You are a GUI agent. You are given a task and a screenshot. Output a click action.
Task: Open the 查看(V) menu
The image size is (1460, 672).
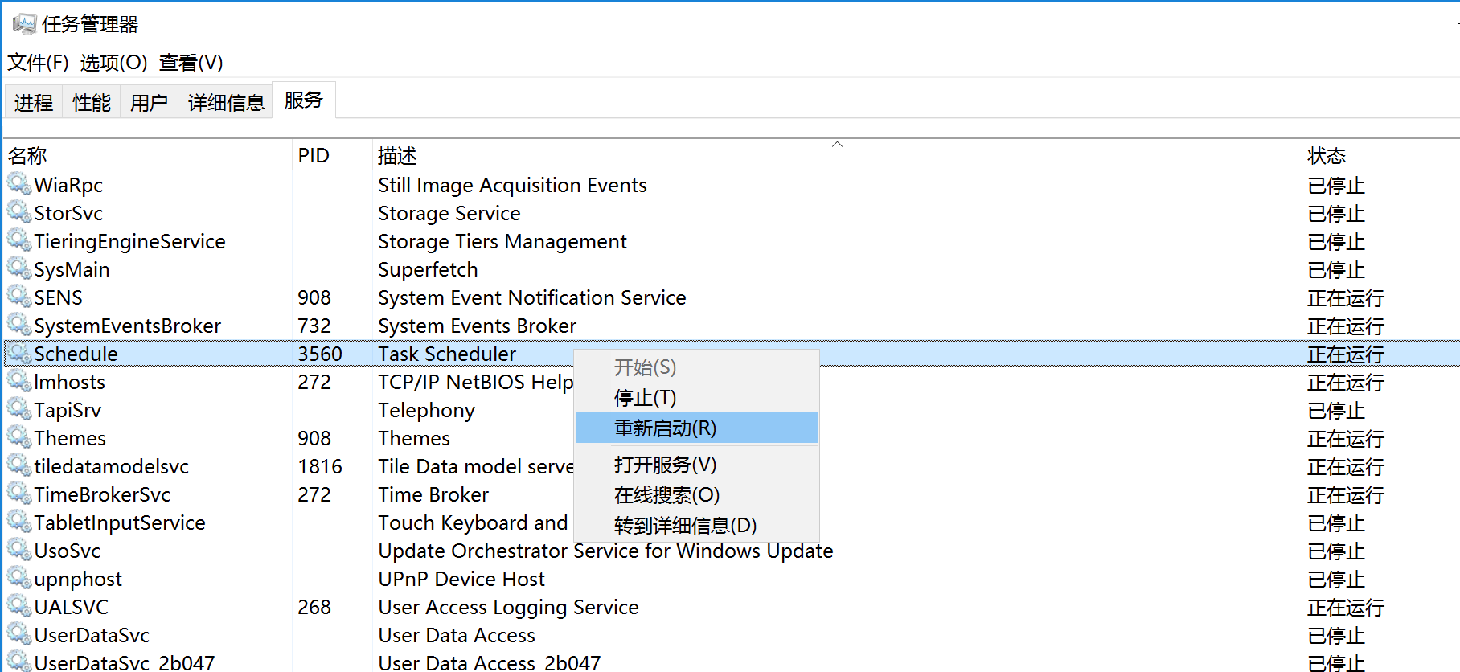[191, 63]
